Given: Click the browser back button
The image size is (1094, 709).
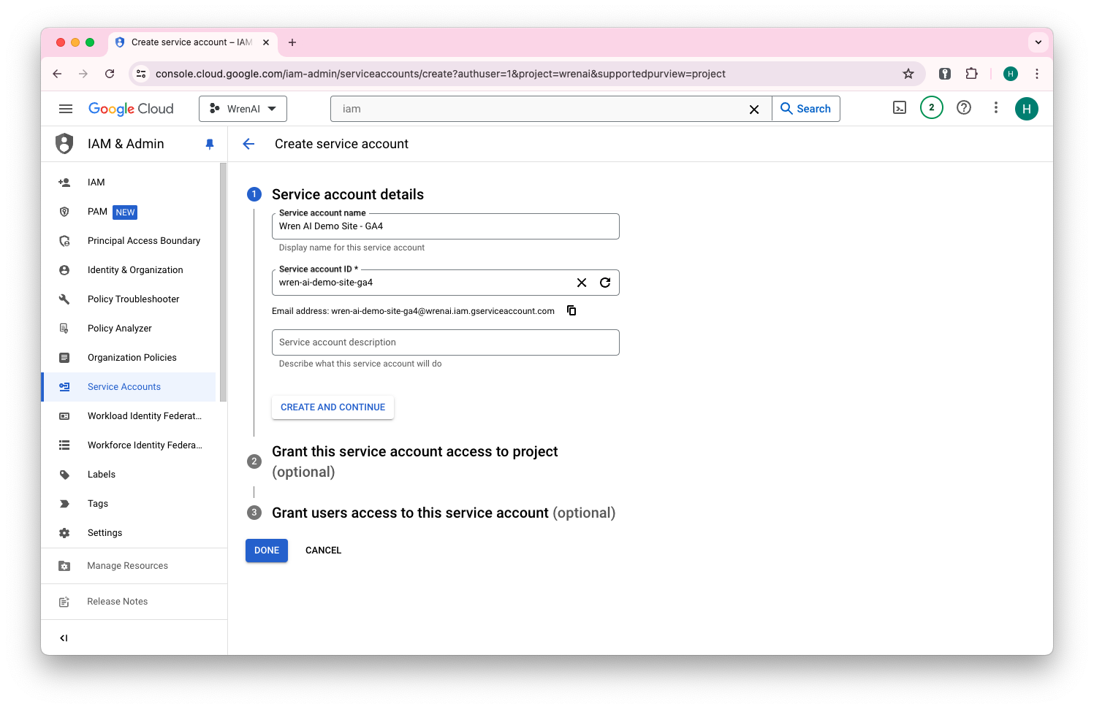Looking at the screenshot, I should 57,74.
